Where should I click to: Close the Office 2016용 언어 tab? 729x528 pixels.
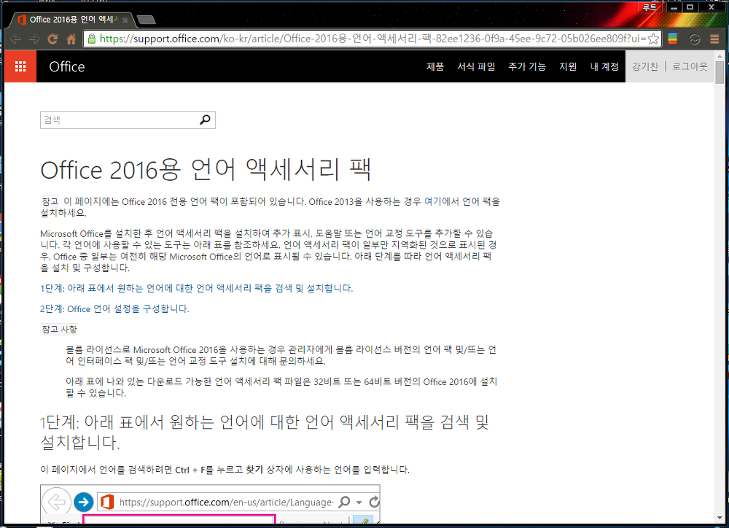(125, 20)
